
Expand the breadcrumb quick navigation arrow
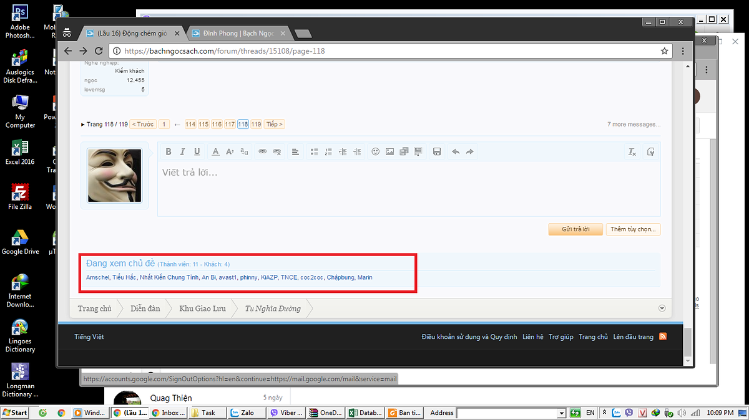click(x=662, y=308)
